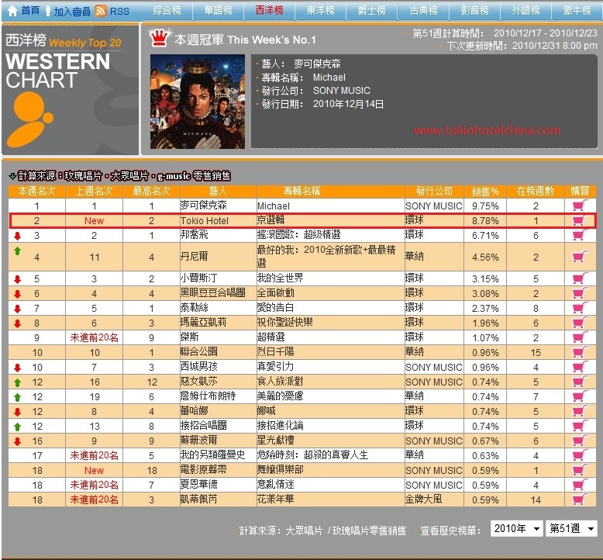Click album name 烈日千陽
The width and height of the screenshot is (603, 560).
(x=275, y=352)
